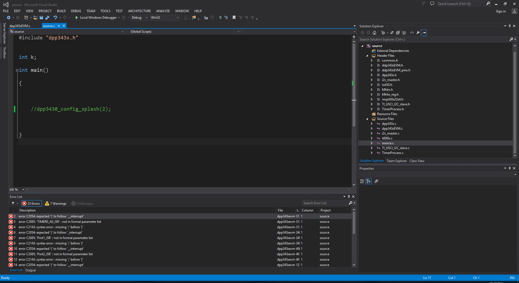Switch to the Output tab
The width and height of the screenshot is (519, 283).
(31, 270)
